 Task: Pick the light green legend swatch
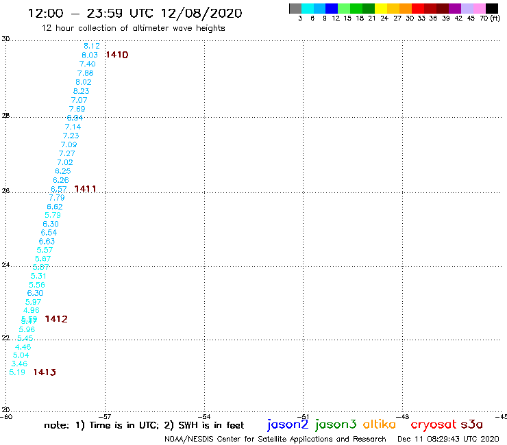click(344, 8)
